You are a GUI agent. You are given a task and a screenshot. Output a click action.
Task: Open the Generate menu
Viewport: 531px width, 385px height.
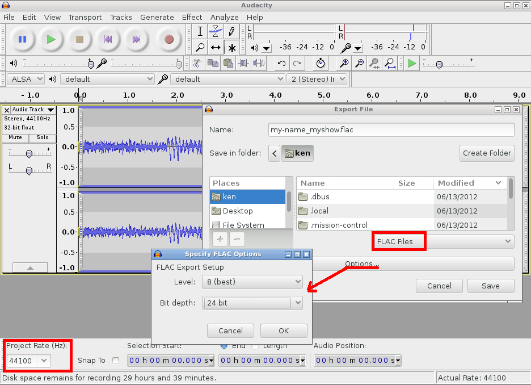click(x=157, y=17)
